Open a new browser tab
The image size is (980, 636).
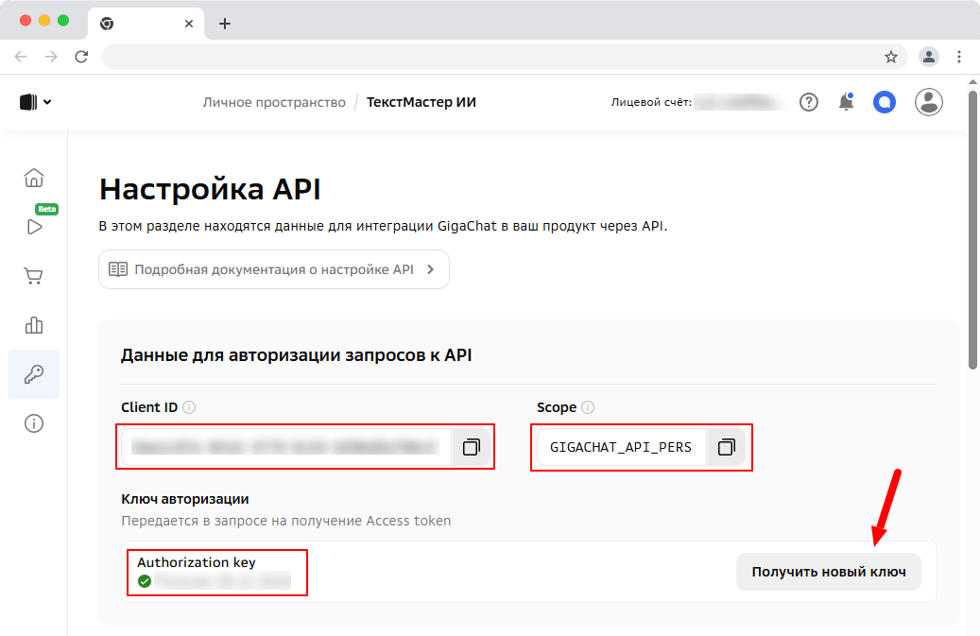coord(225,24)
